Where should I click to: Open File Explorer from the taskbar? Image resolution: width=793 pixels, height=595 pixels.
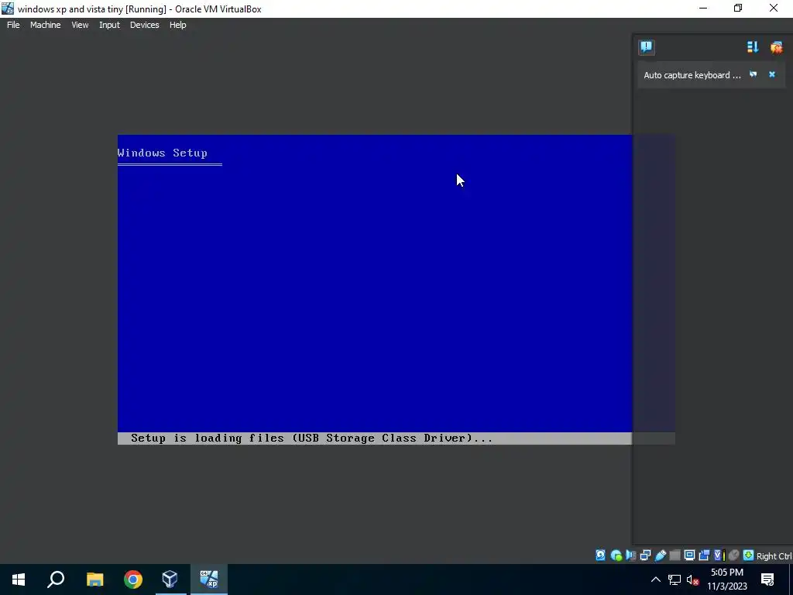[x=94, y=580]
